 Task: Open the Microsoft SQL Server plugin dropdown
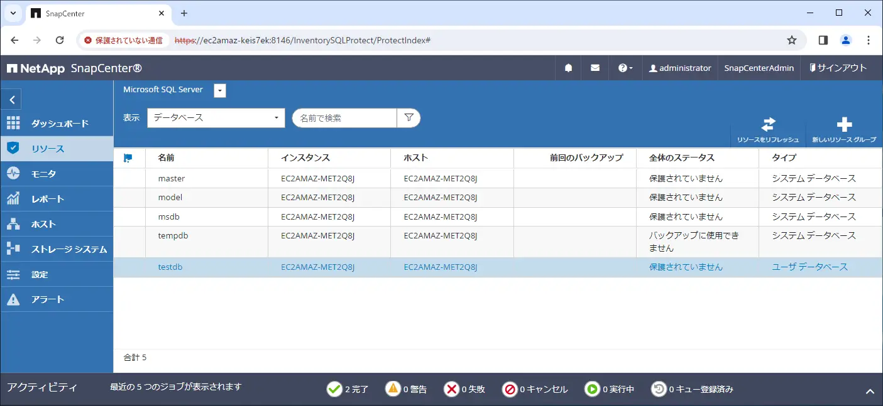[219, 91]
